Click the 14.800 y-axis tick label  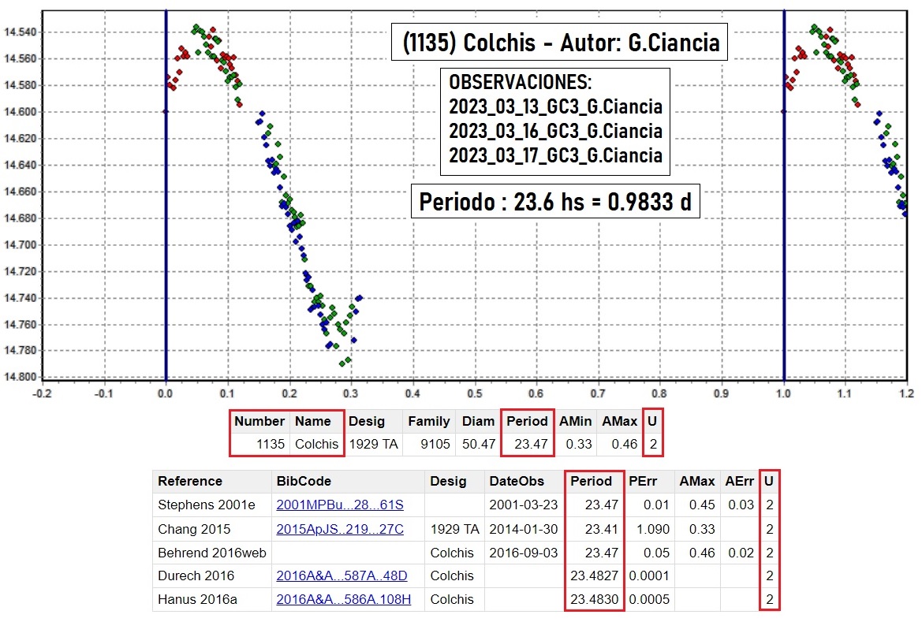tap(20, 376)
